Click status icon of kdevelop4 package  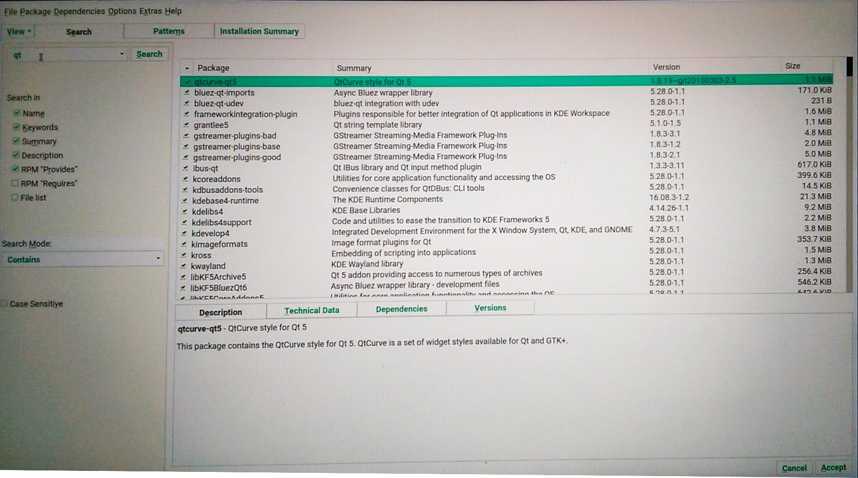point(184,233)
